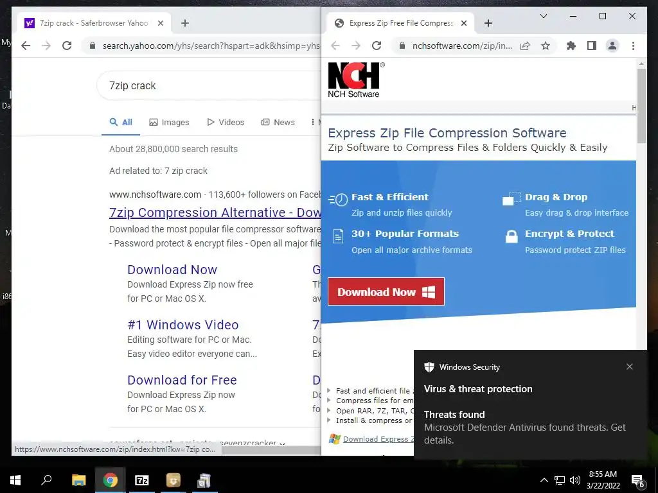658x493 pixels.
Task: Click red Download Now button
Action: pyautogui.click(x=386, y=292)
